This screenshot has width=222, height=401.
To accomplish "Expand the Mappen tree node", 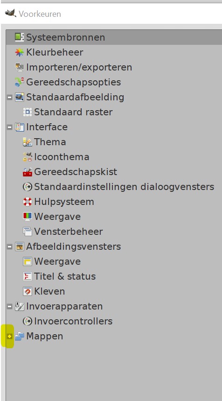I will tap(10, 336).
